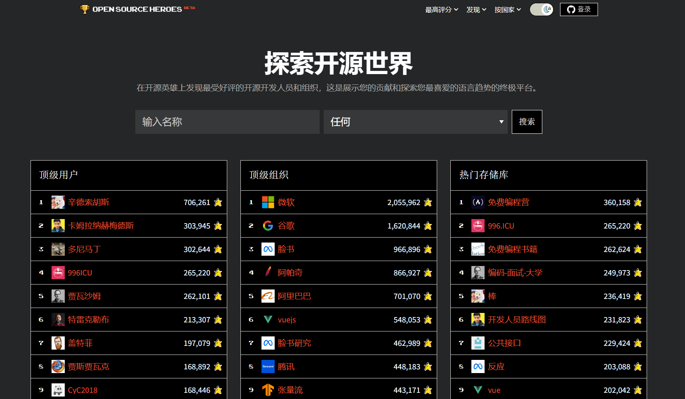Open the vue repository link
This screenshot has height=399, width=685.
pos(494,390)
